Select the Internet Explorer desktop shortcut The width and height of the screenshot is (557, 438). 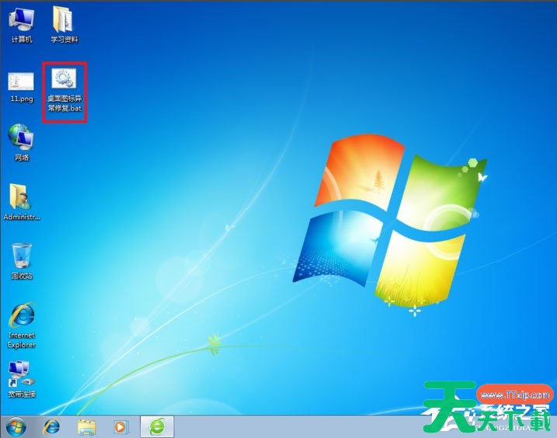[x=22, y=325]
